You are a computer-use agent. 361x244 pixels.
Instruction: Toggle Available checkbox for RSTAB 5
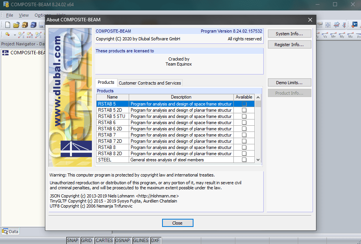244,104
